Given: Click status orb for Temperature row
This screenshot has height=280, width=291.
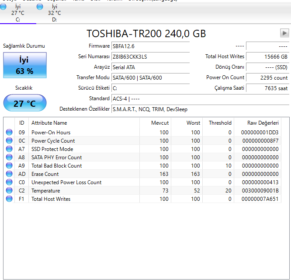Looking at the screenshot, I should pyautogui.click(x=9, y=190).
